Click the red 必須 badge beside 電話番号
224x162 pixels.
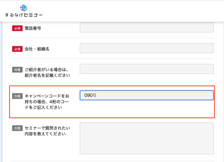(17, 28)
